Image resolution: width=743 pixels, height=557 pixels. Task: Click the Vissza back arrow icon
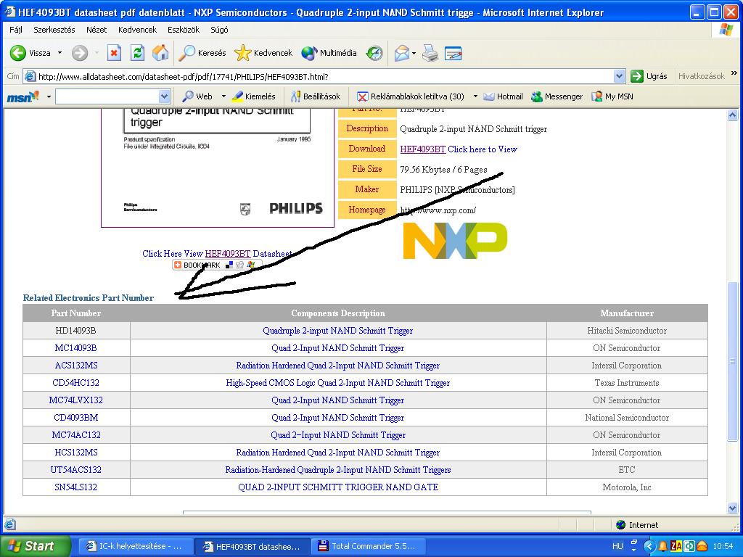coord(18,53)
